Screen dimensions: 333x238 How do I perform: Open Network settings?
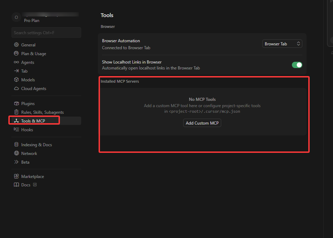(x=46, y=153)
